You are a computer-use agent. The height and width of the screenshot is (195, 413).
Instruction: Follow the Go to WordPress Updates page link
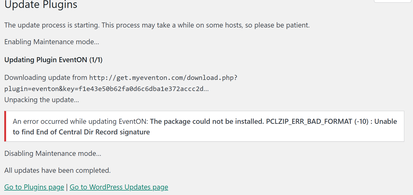[x=119, y=187]
